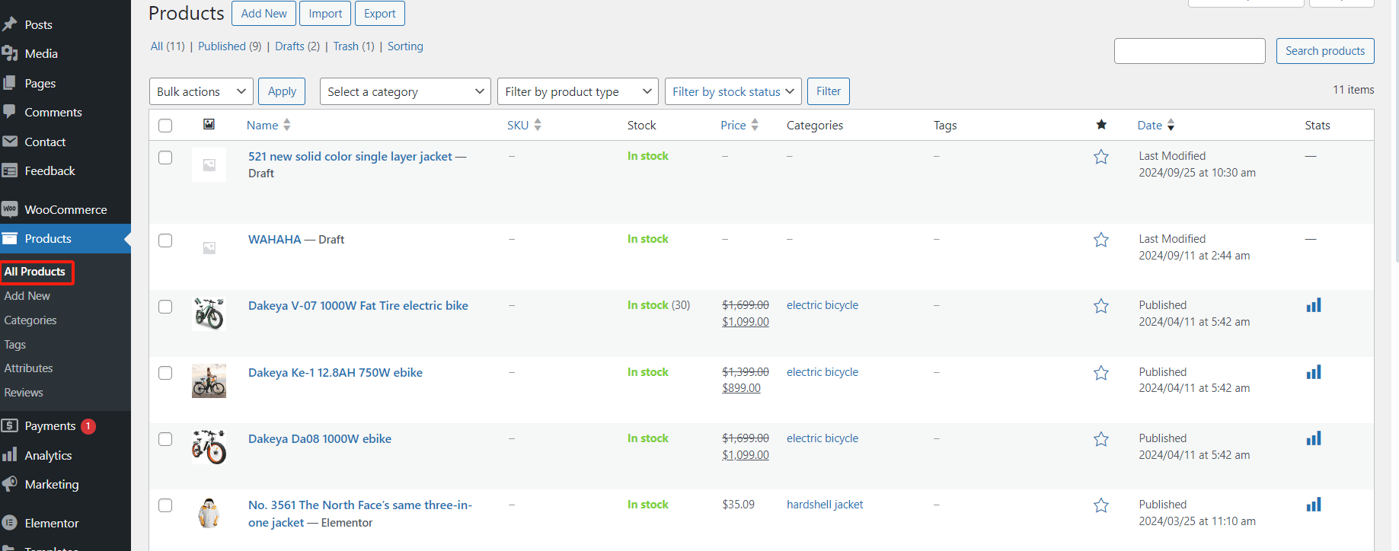Open Reviews submenu item
Image resolution: width=1399 pixels, height=551 pixels.
[x=24, y=393]
